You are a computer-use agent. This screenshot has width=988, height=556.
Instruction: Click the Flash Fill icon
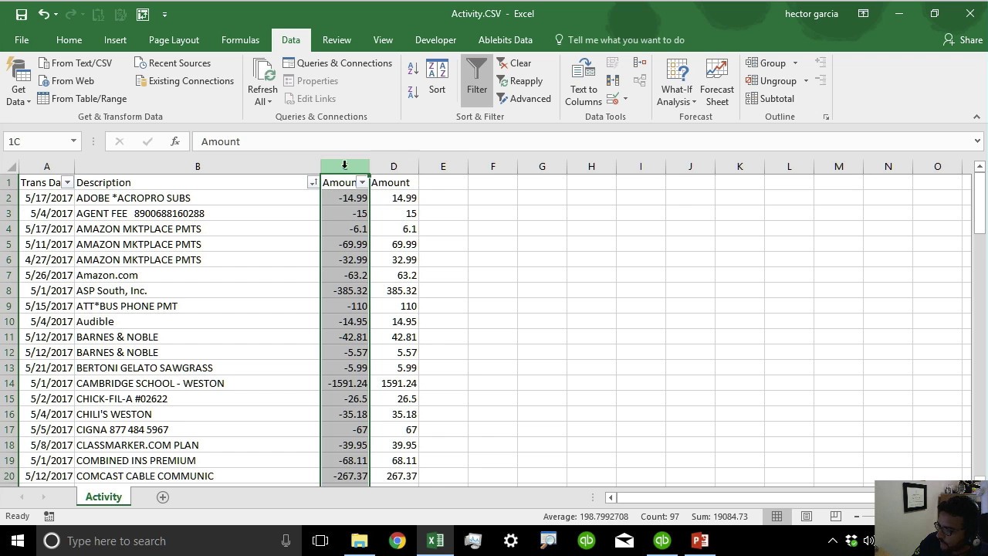[613, 63]
